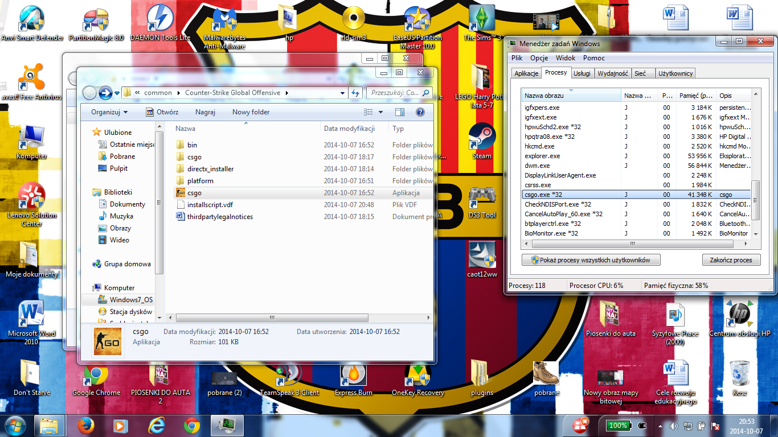Click the Zakończ proces button

731,260
